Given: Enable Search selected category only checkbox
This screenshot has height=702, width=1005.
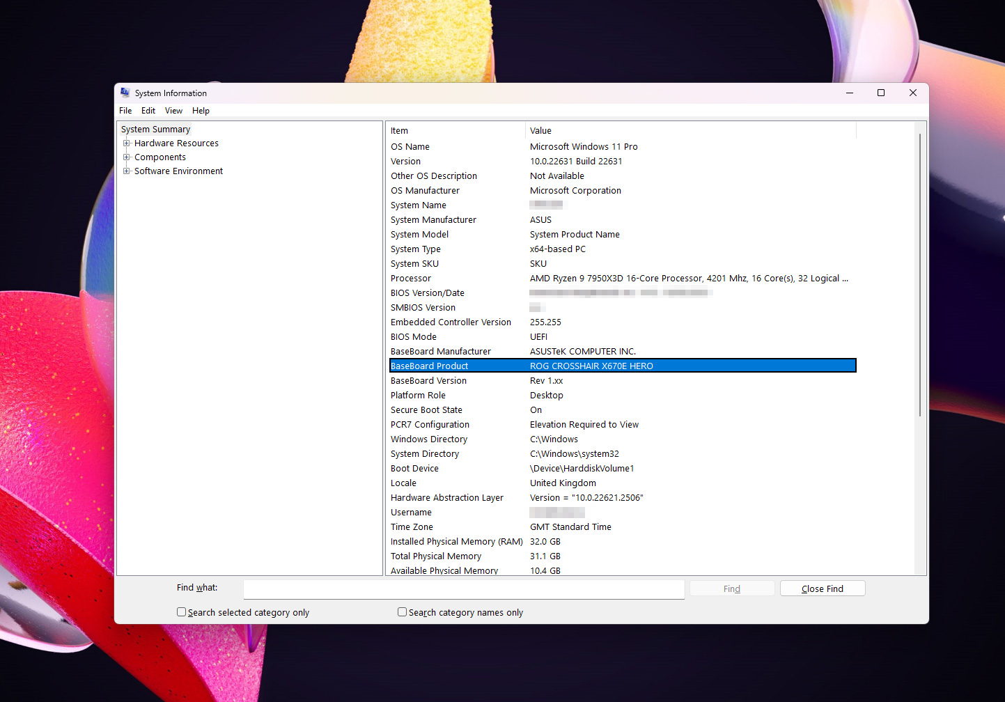Looking at the screenshot, I should click(x=182, y=612).
